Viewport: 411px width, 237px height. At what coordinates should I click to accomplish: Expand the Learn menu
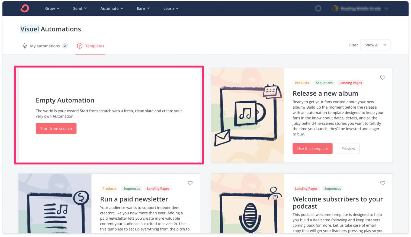(x=171, y=8)
